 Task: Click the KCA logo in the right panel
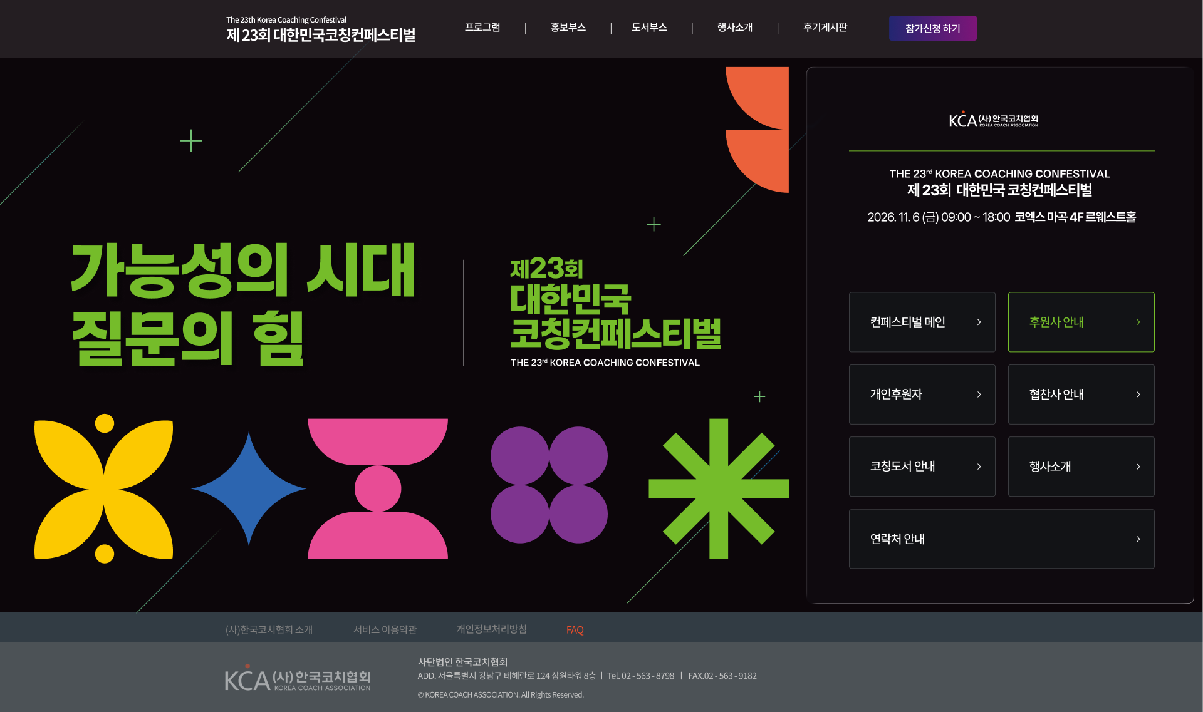[x=994, y=119]
